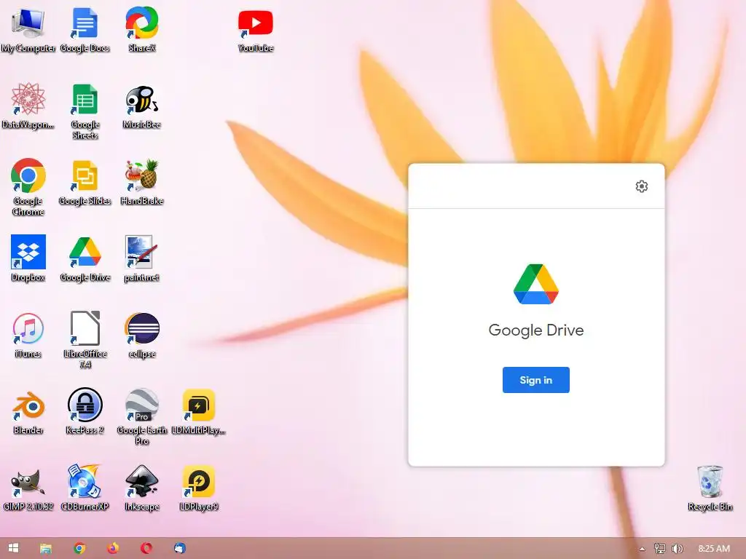Screen dimensions: 746x559
Task: Select the Google Docs shortcut
Action: point(85,29)
